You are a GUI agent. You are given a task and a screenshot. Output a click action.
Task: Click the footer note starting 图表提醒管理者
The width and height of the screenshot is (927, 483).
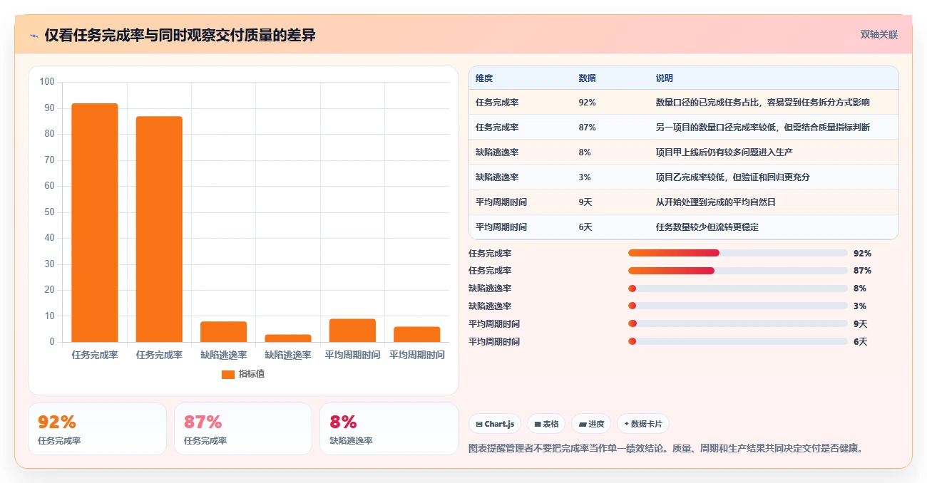pos(666,449)
